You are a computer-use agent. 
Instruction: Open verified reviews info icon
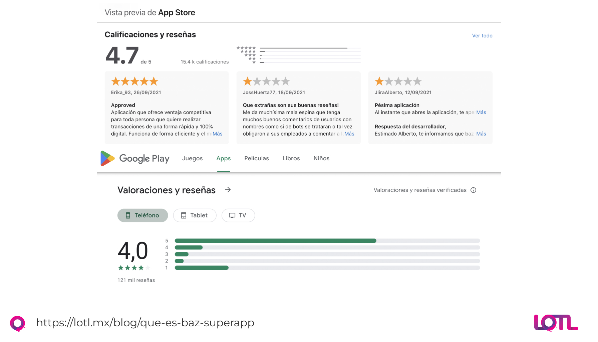[473, 190]
